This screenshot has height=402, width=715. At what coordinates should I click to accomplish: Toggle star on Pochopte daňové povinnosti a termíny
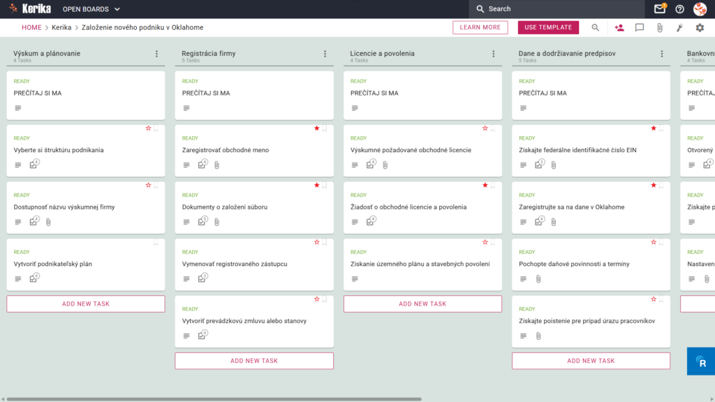(x=654, y=242)
